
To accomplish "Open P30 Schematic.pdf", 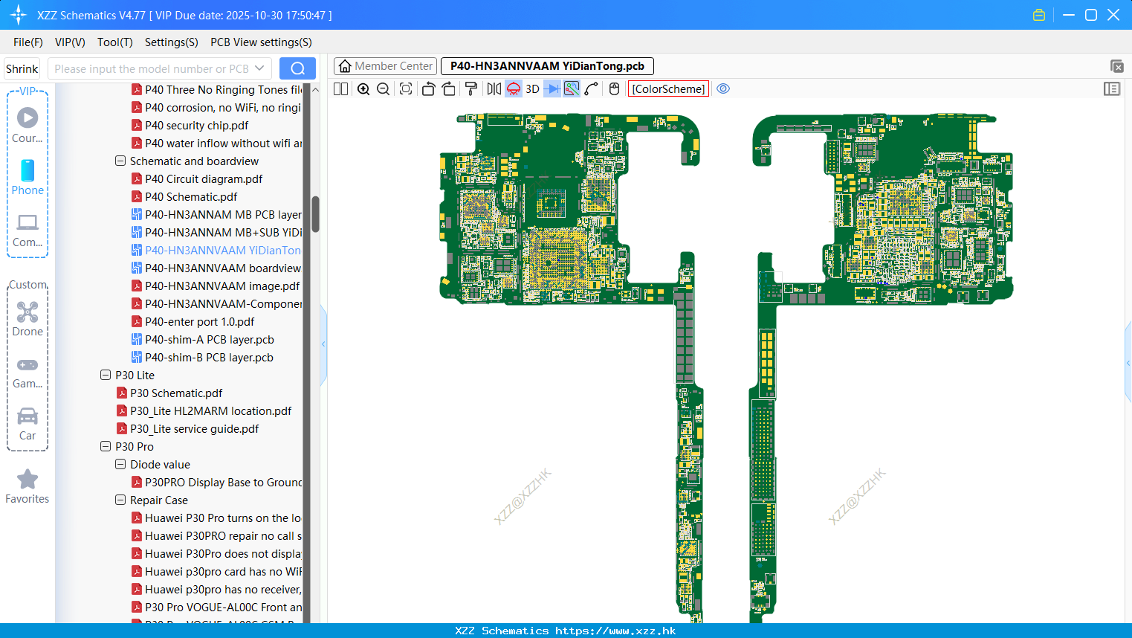I will click(x=169, y=393).
